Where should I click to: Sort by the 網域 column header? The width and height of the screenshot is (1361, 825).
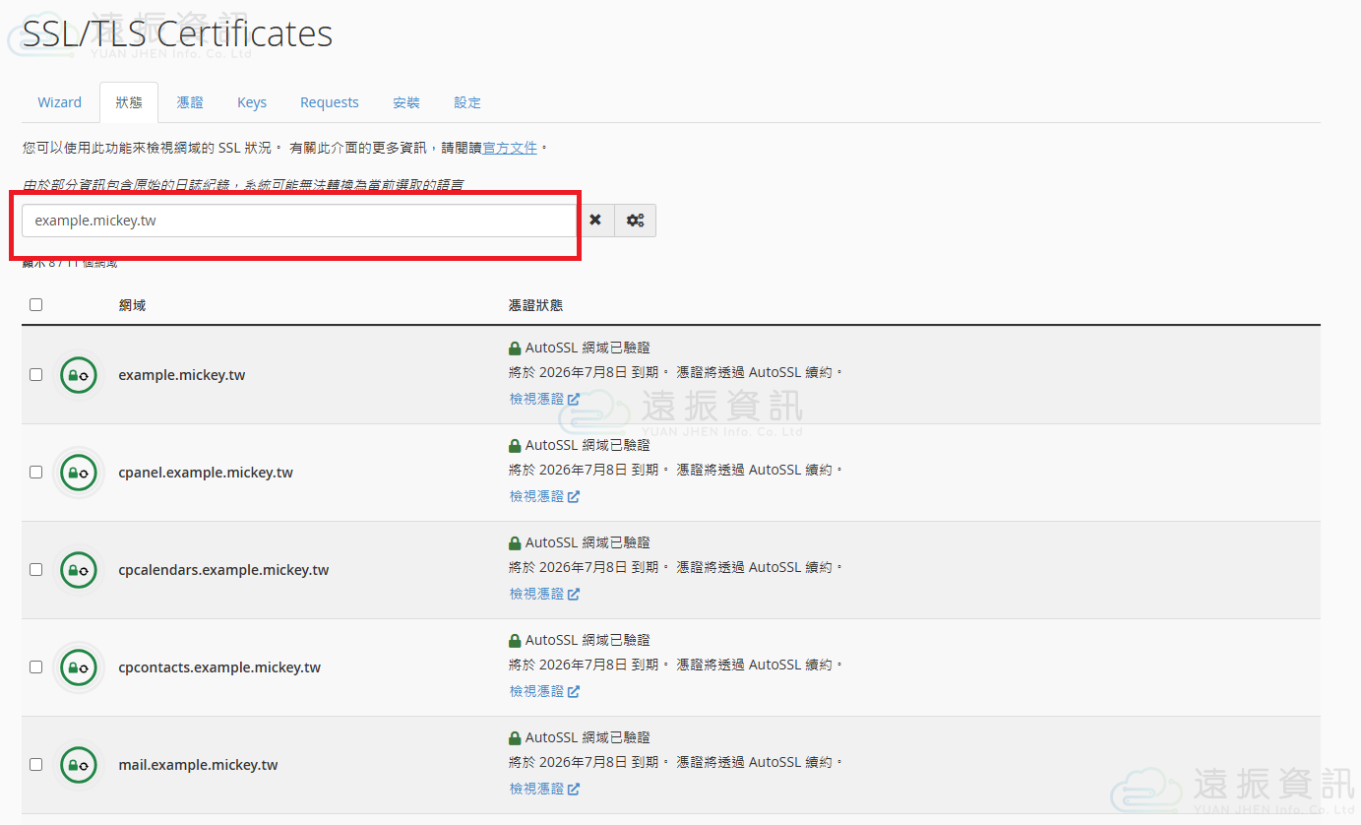pyautogui.click(x=132, y=305)
